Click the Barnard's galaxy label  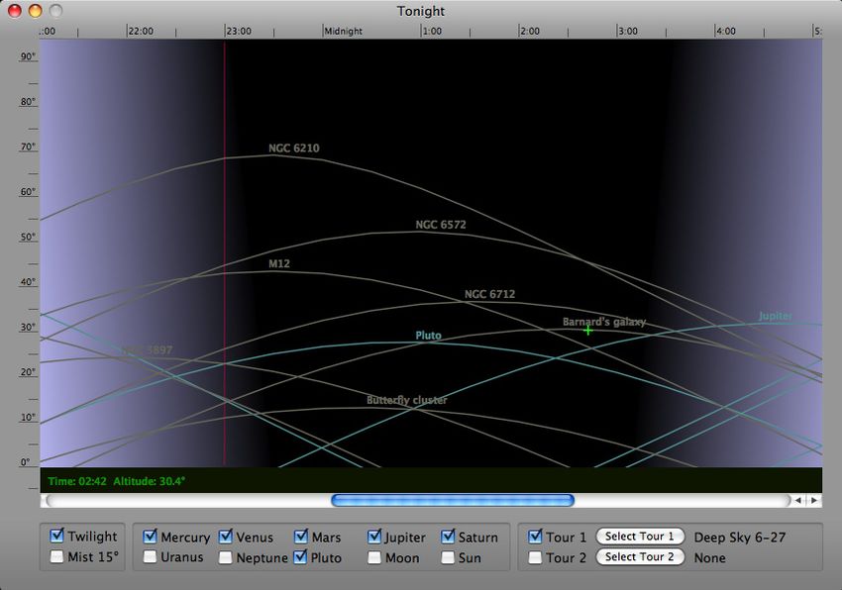pyautogui.click(x=603, y=322)
